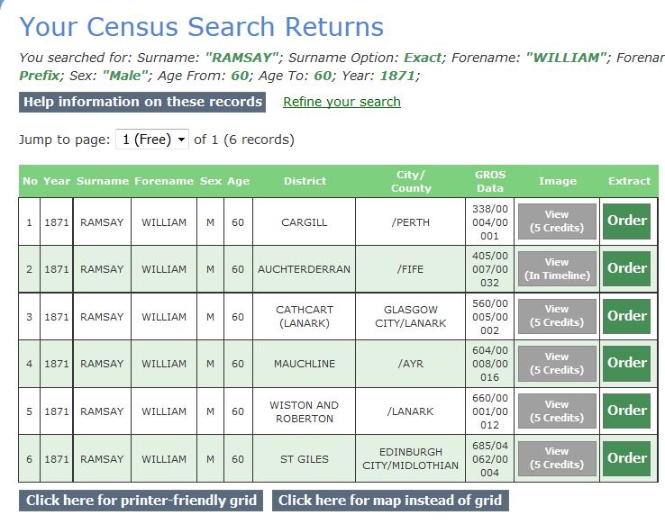View image for CATHCART (LANARK) record

557,316
